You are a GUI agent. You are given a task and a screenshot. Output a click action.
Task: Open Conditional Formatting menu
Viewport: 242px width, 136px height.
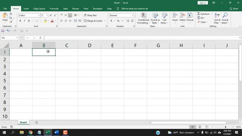tap(143, 19)
